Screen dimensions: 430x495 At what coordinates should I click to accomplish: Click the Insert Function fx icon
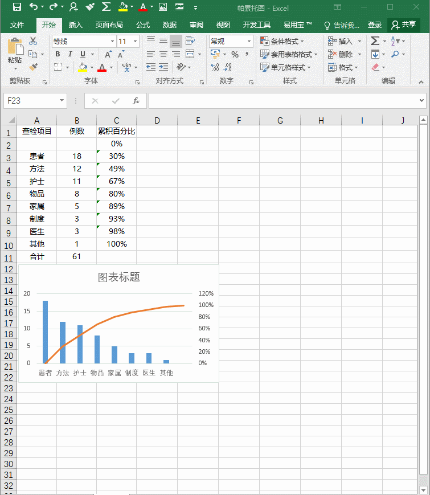tap(136, 101)
